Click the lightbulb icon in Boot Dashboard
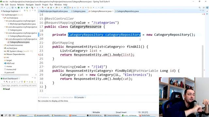The height and width of the screenshot is (117, 209). tap(24, 82)
